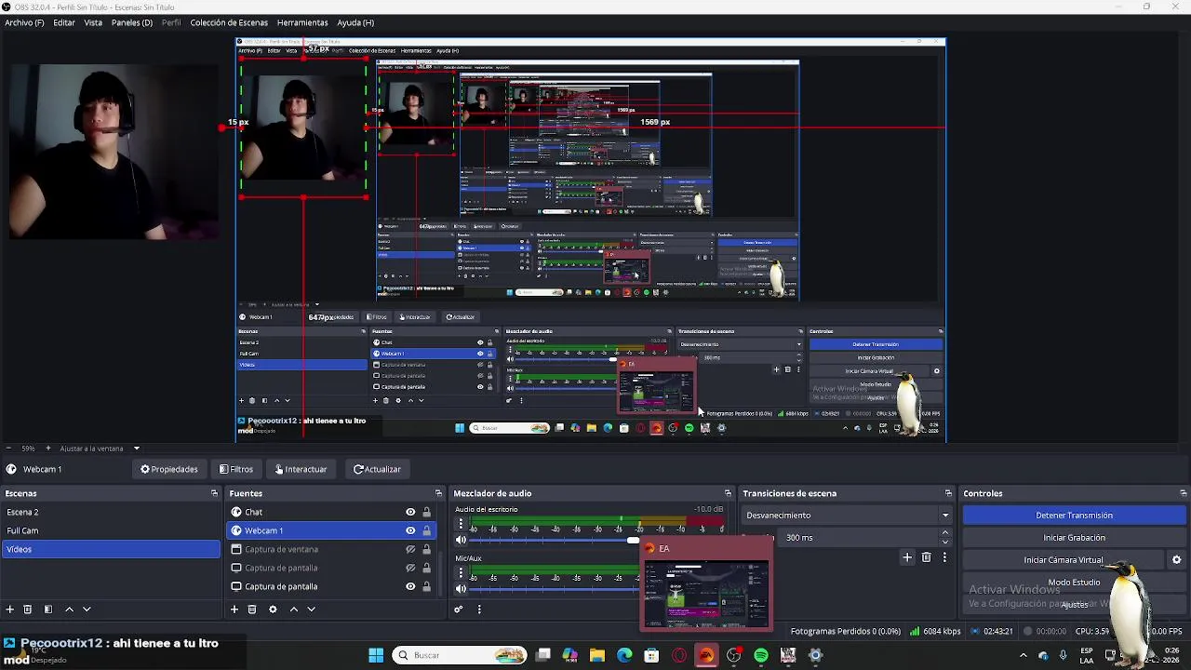Viewport: 1191px width, 670px height.
Task: Move source down in Fuentes toolbar
Action: pyautogui.click(x=312, y=610)
